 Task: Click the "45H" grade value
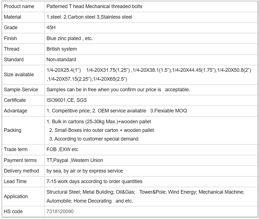(x=51, y=28)
